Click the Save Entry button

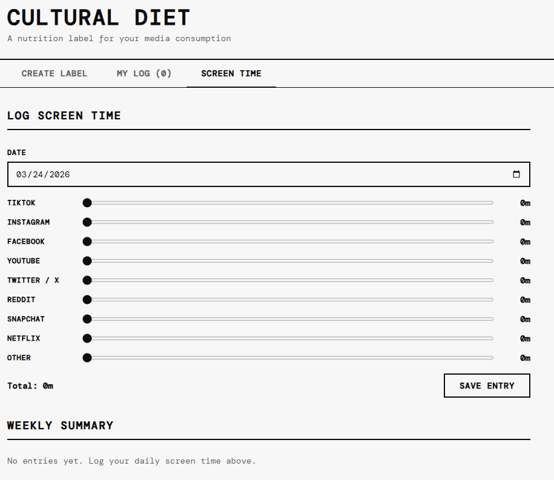487,386
